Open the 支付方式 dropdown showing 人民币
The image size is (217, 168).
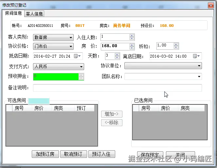coord(59,66)
